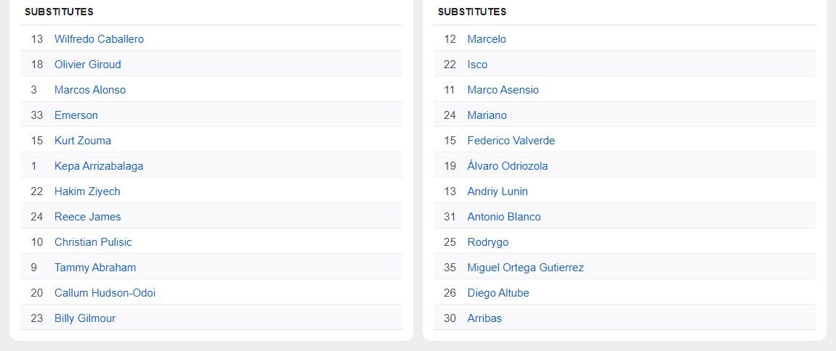Open the Rodrygo link
Viewport: 836px width, 351px height.
487,242
